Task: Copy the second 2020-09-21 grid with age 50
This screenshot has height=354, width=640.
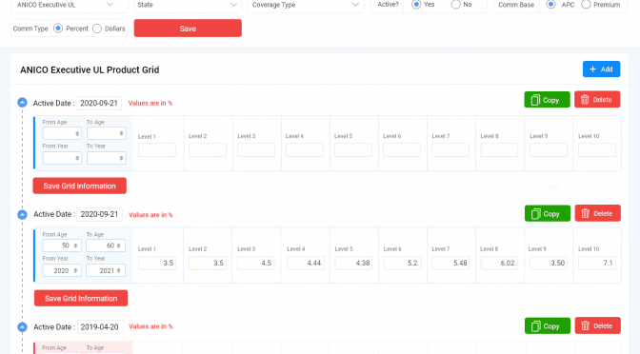Action: [x=548, y=213]
